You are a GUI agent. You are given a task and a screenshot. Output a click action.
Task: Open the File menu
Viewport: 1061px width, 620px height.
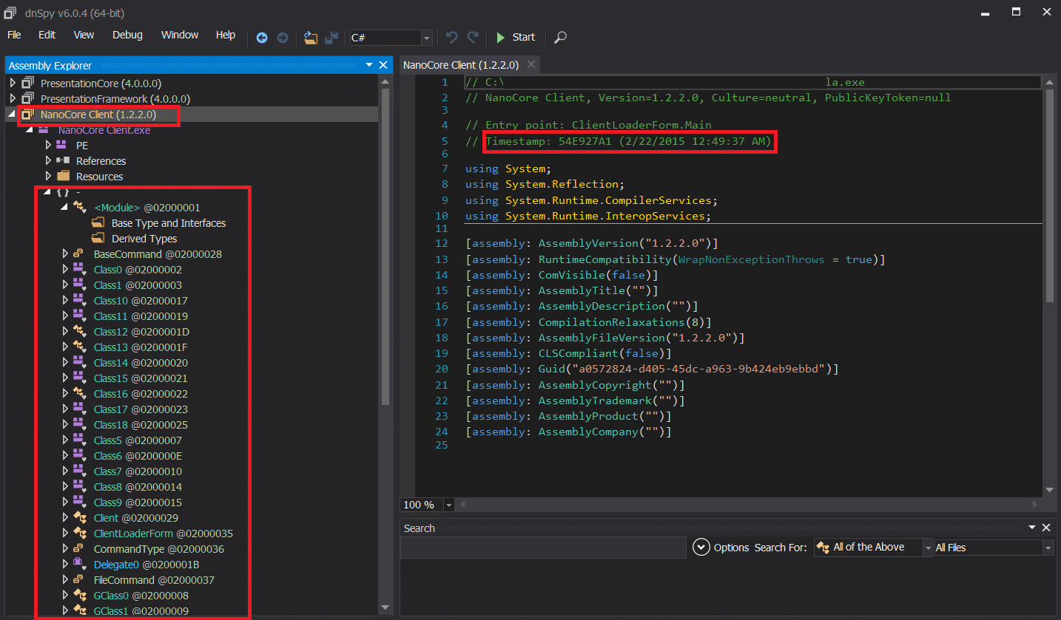pos(14,35)
